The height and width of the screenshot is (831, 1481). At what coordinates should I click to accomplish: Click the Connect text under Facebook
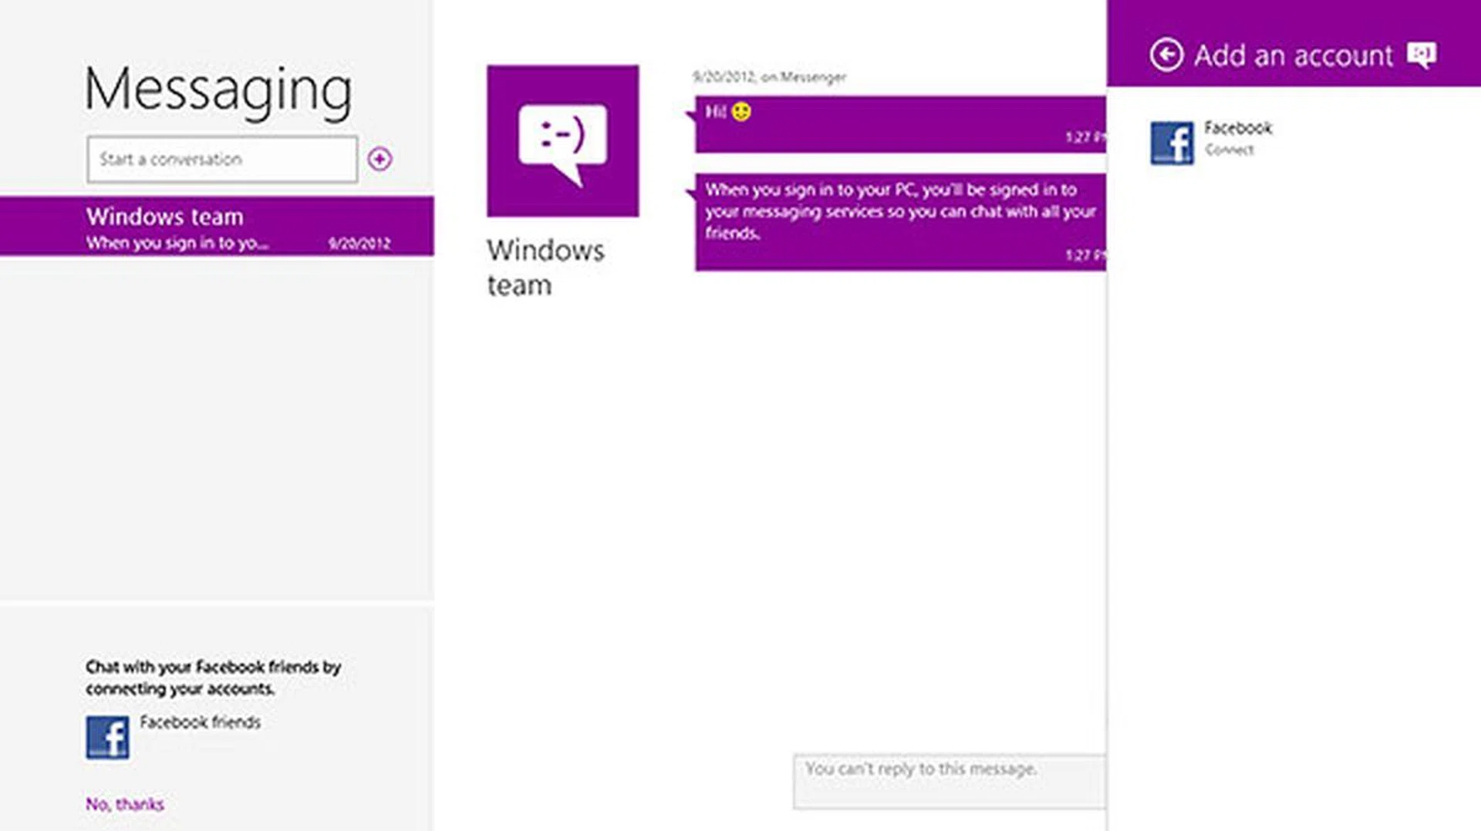point(1229,150)
